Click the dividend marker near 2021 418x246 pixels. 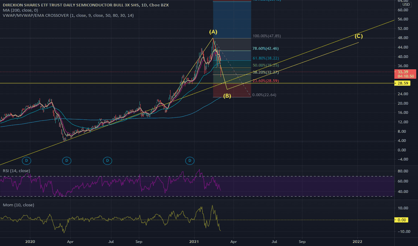190,161
